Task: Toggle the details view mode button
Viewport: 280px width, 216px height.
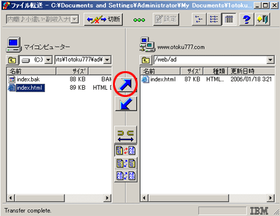Action: pos(229,19)
